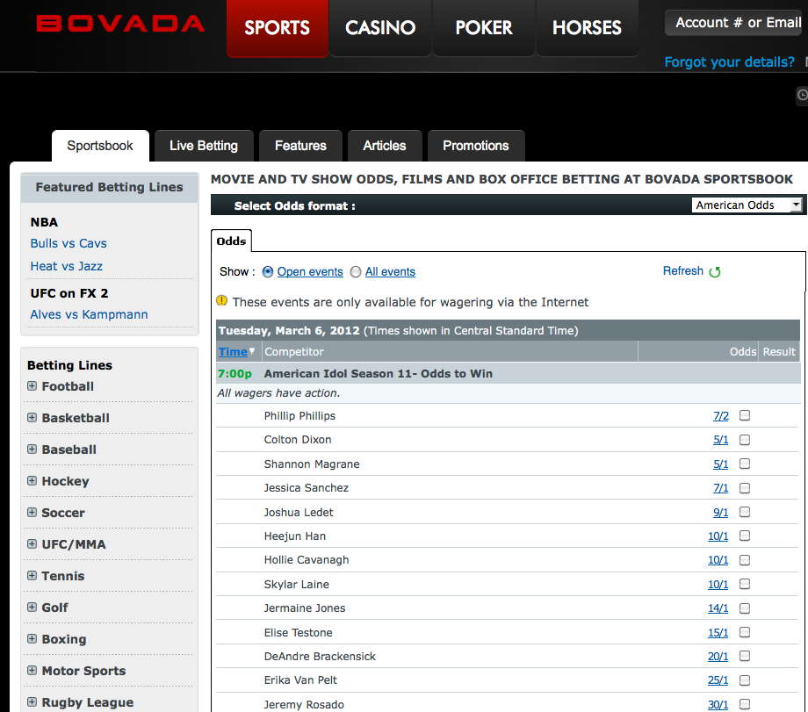Viewport: 808px width, 712px height.
Task: Open the CASINO main navigation tab
Action: tap(380, 28)
